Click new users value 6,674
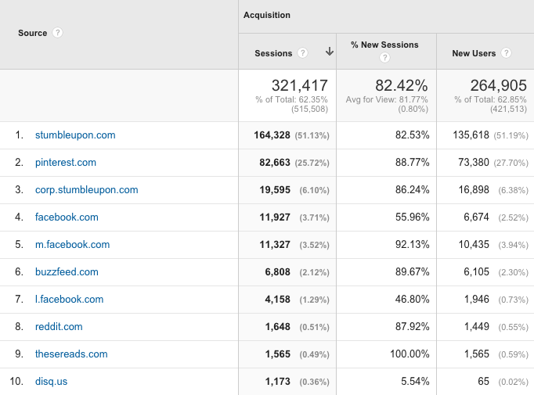Screen dimensions: 534x395 (x=476, y=217)
